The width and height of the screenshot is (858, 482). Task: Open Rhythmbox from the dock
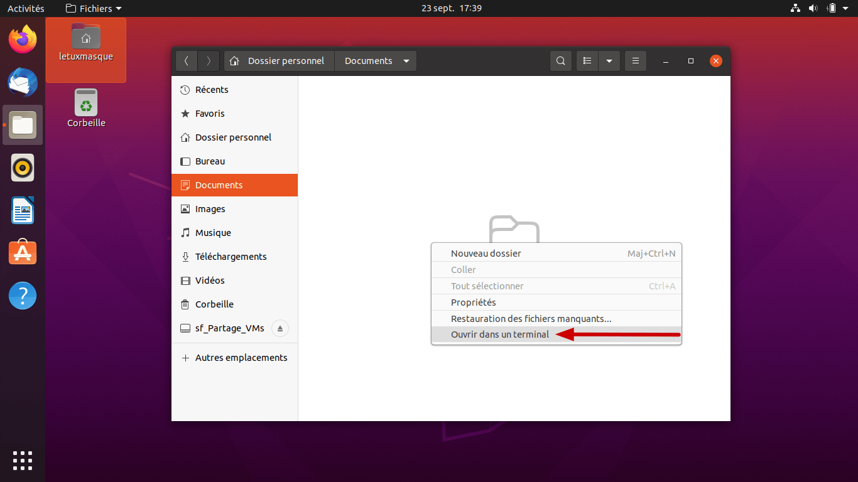(x=23, y=168)
